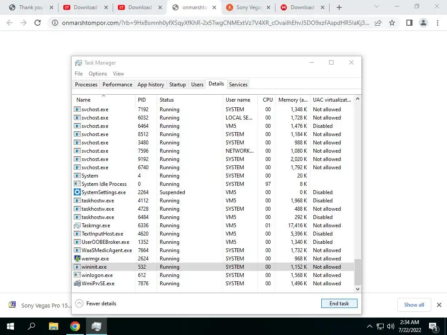Click Show all downloads button

414,305
